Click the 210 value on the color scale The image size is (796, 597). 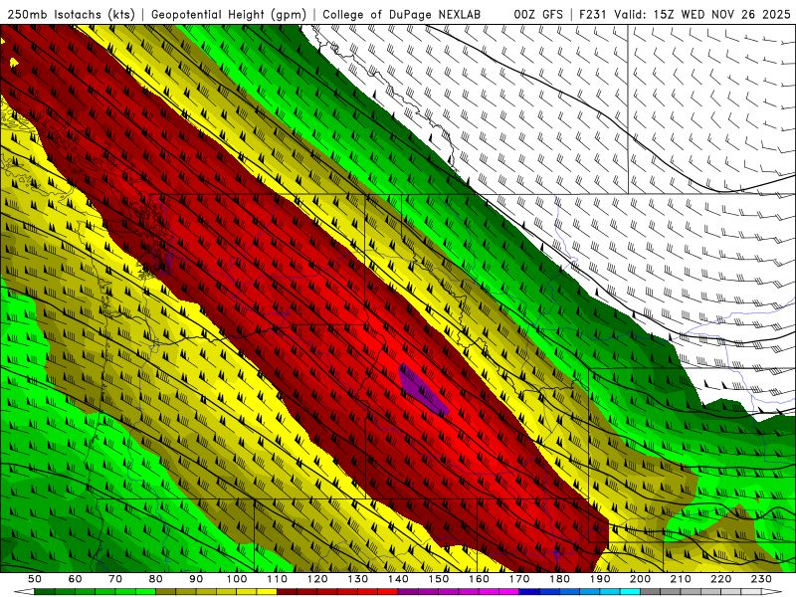[x=681, y=579]
